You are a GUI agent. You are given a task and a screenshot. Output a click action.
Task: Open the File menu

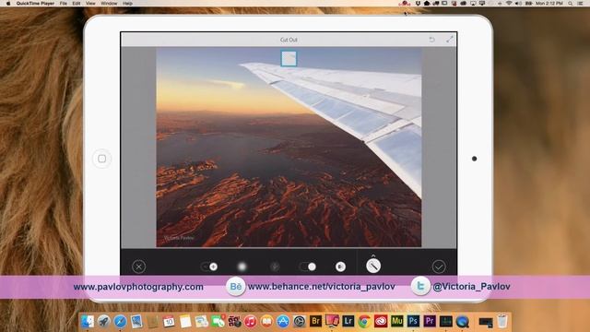coord(64,3)
